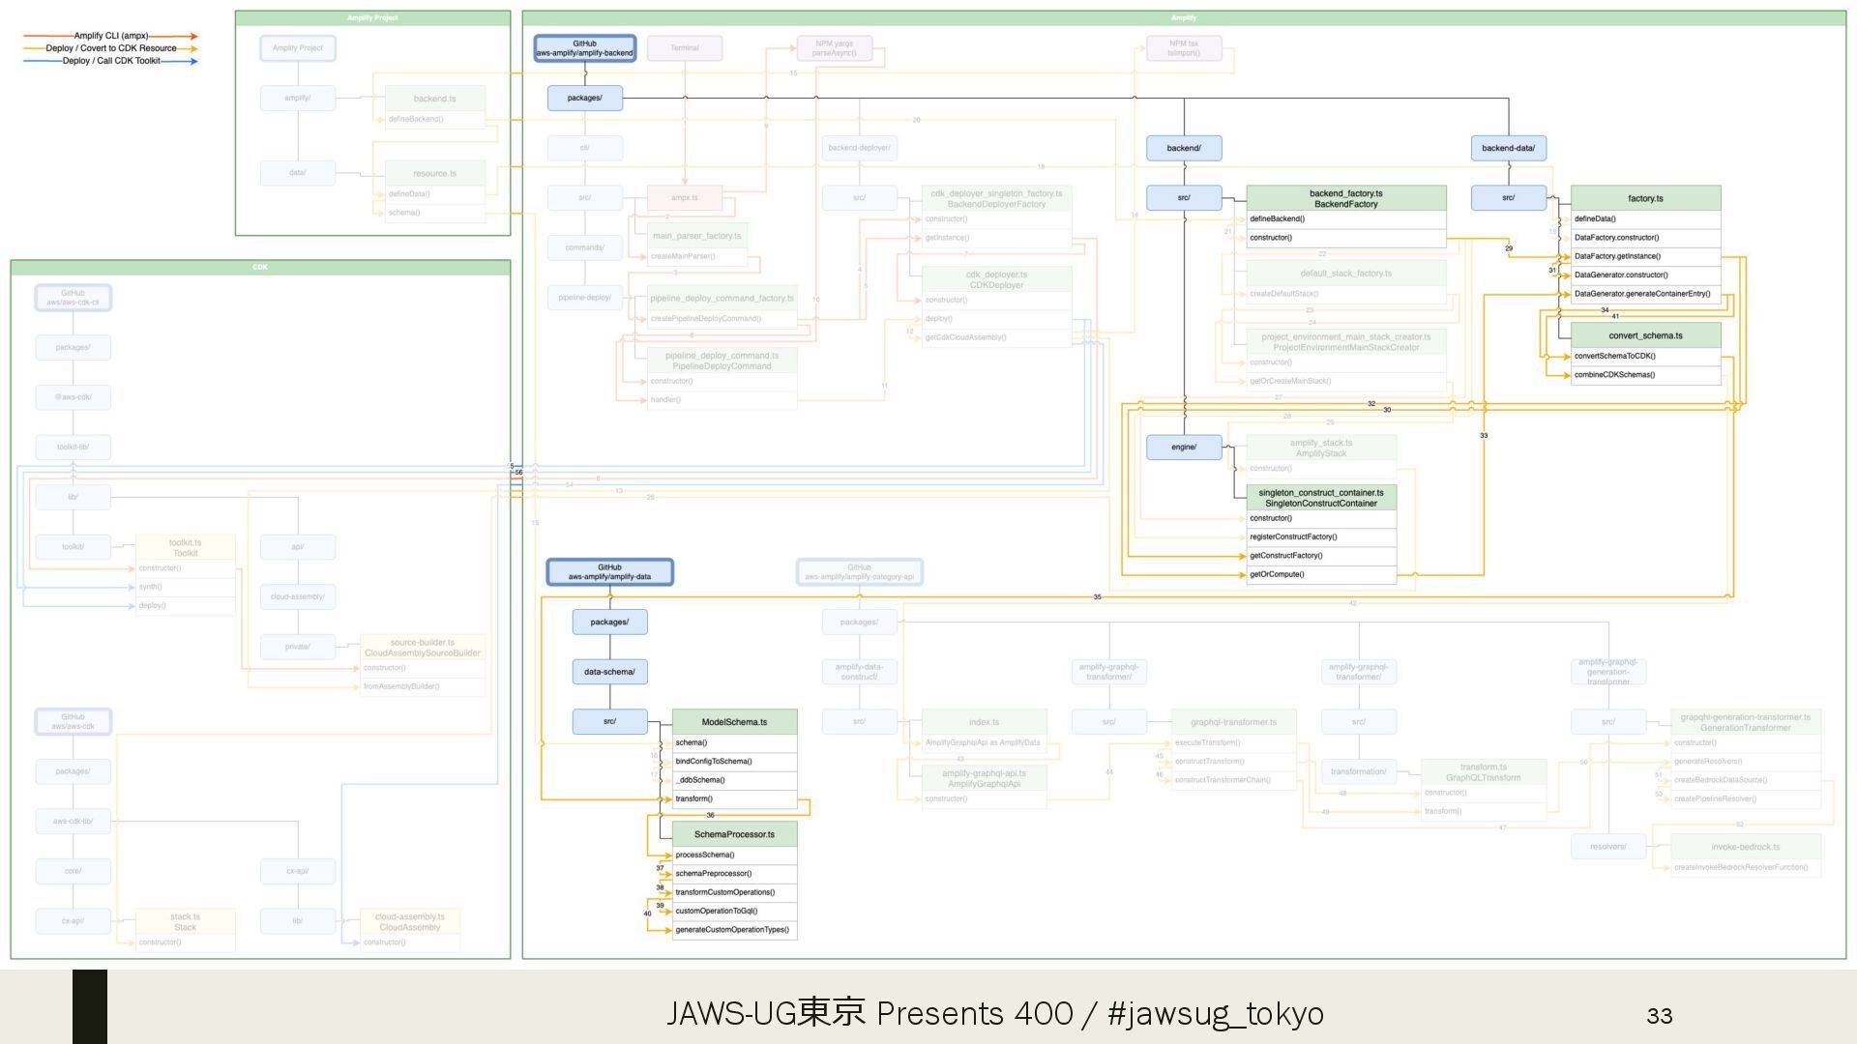1857x1044 pixels.
Task: Click the Amplify CLI (ampx) legend arrow
Action: [x=110, y=36]
